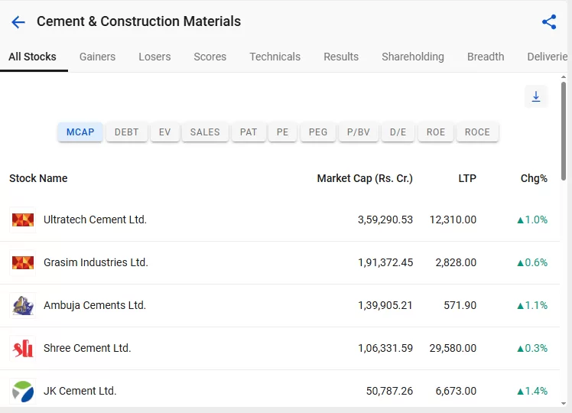Click the Ultratech Cement logo icon
The image size is (572, 413).
tap(23, 220)
